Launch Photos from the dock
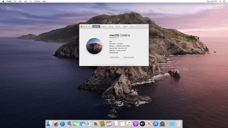The width and height of the screenshot is (228, 128). (96, 124)
